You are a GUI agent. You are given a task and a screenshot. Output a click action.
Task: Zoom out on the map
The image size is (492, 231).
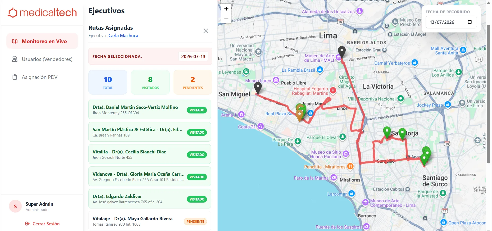point(226,18)
